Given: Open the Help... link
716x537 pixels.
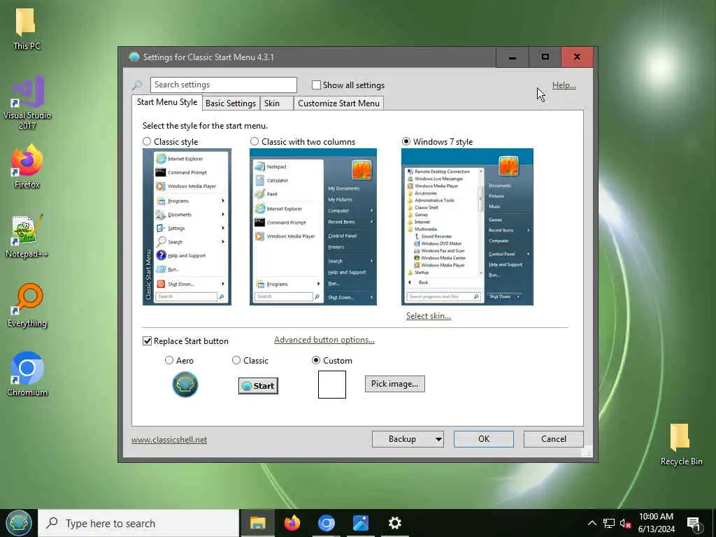Looking at the screenshot, I should coord(564,85).
